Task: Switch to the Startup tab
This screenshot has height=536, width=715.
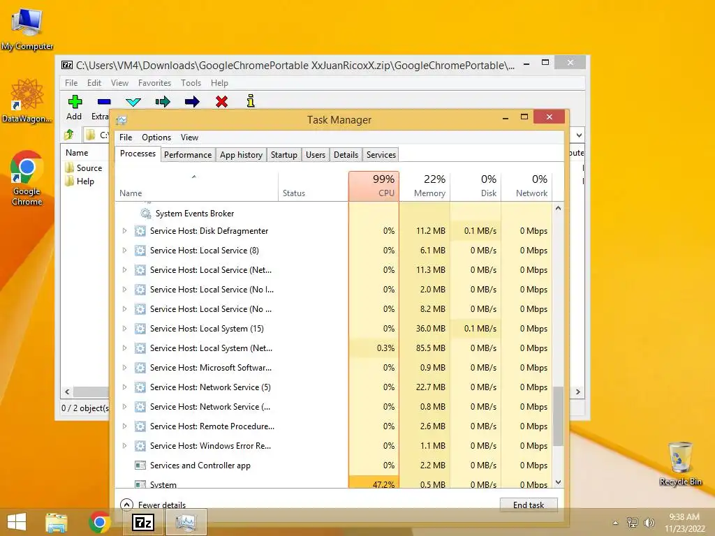Action: click(284, 155)
